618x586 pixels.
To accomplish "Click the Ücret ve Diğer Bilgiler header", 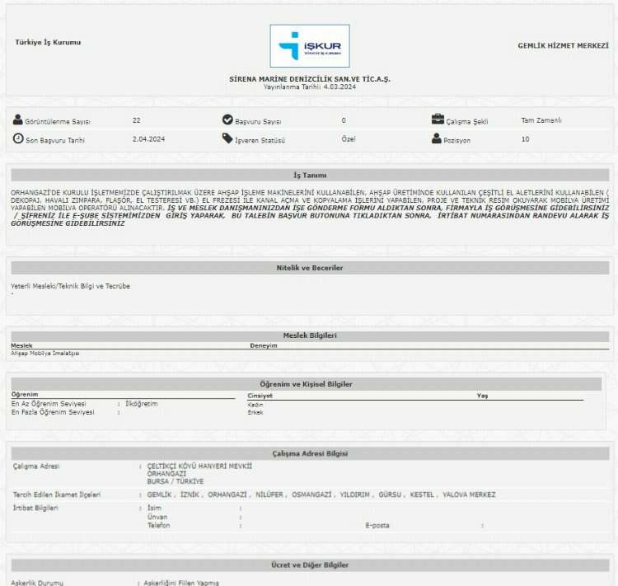I will [x=309, y=565].
